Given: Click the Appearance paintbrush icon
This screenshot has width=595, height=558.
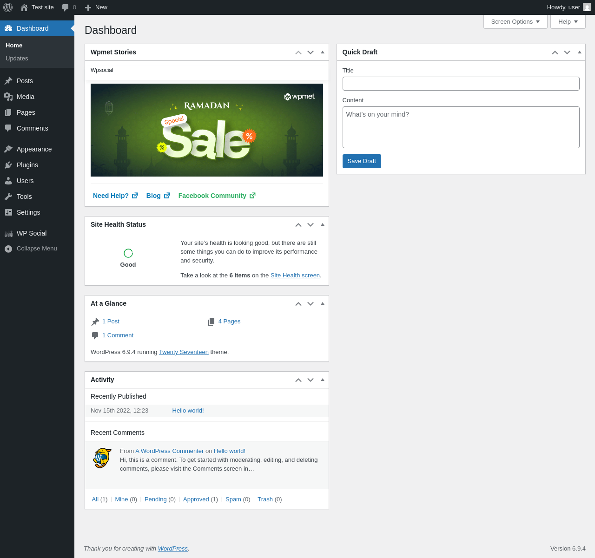Looking at the screenshot, I should point(8,149).
